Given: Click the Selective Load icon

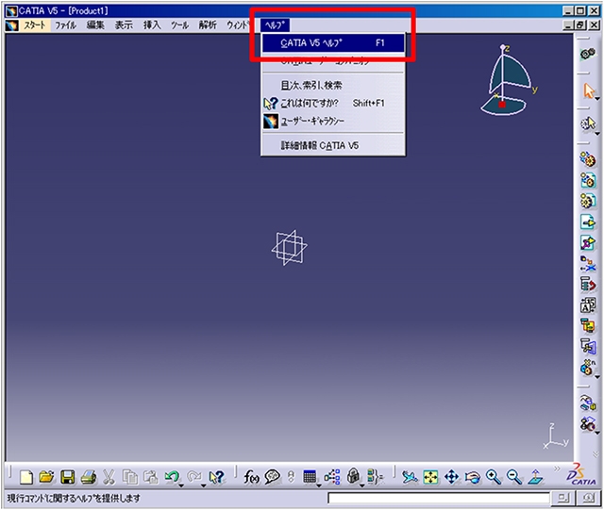Looking at the screenshot, I should click(588, 326).
